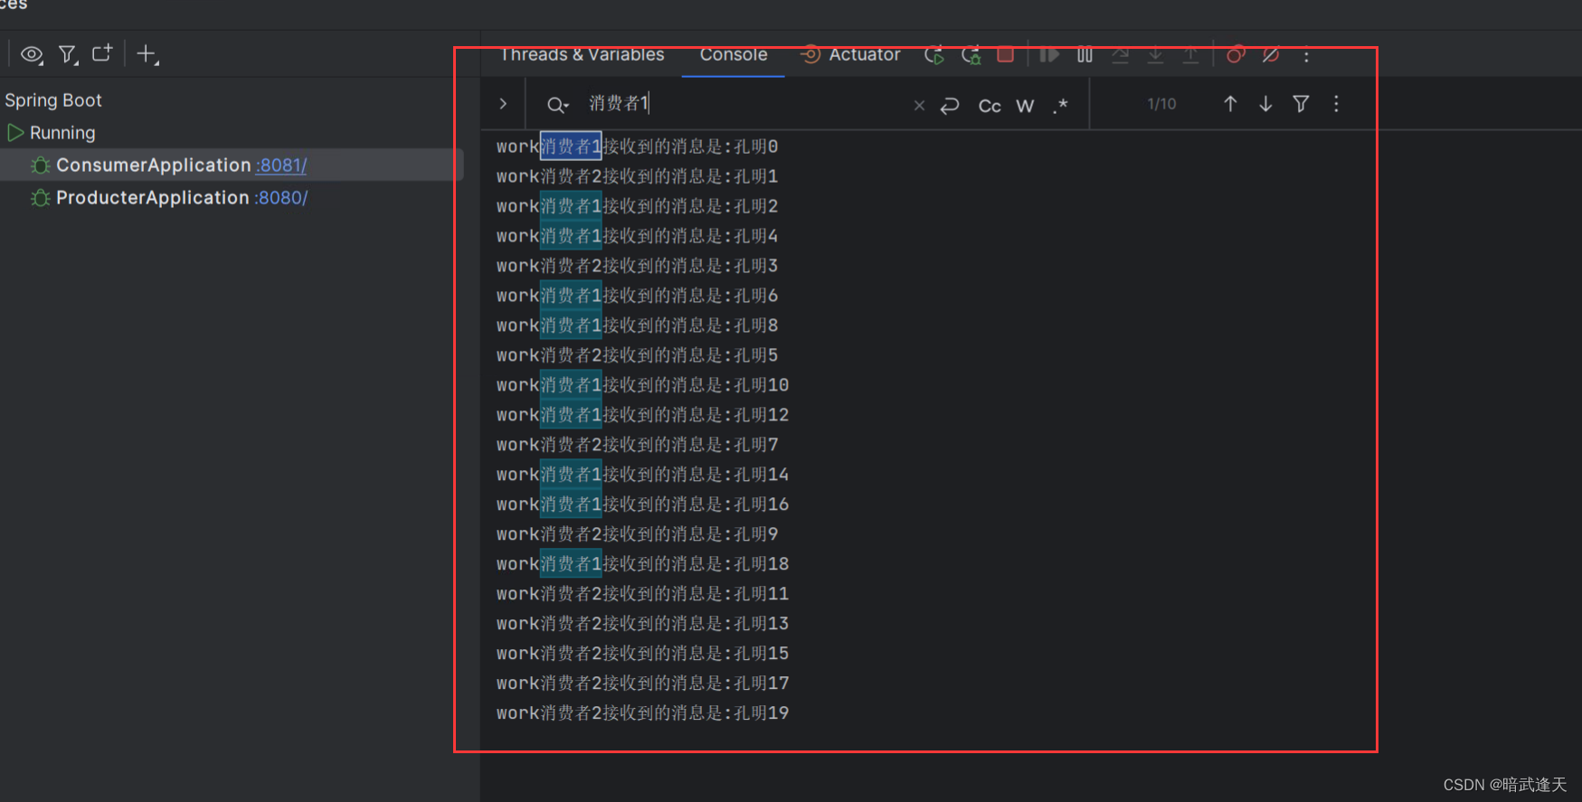
Task: Open the filter services icon
Action: (68, 54)
